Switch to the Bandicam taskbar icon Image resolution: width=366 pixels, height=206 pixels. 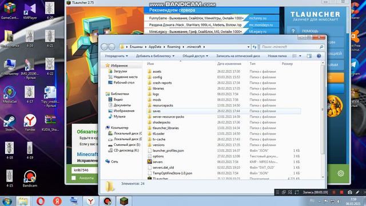click(107, 201)
